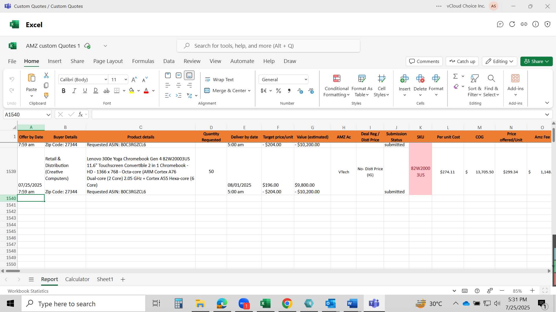Image resolution: width=556 pixels, height=312 pixels.
Task: Open the Formulas ribbon tab
Action: coord(143,61)
